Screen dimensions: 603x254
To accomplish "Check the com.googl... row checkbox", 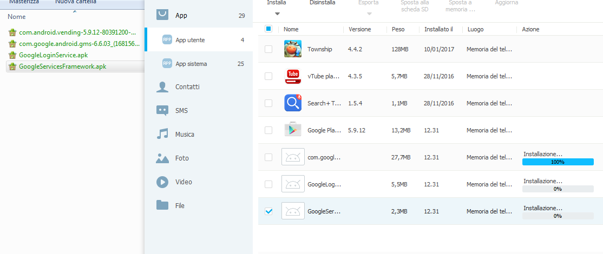I will click(268, 157).
